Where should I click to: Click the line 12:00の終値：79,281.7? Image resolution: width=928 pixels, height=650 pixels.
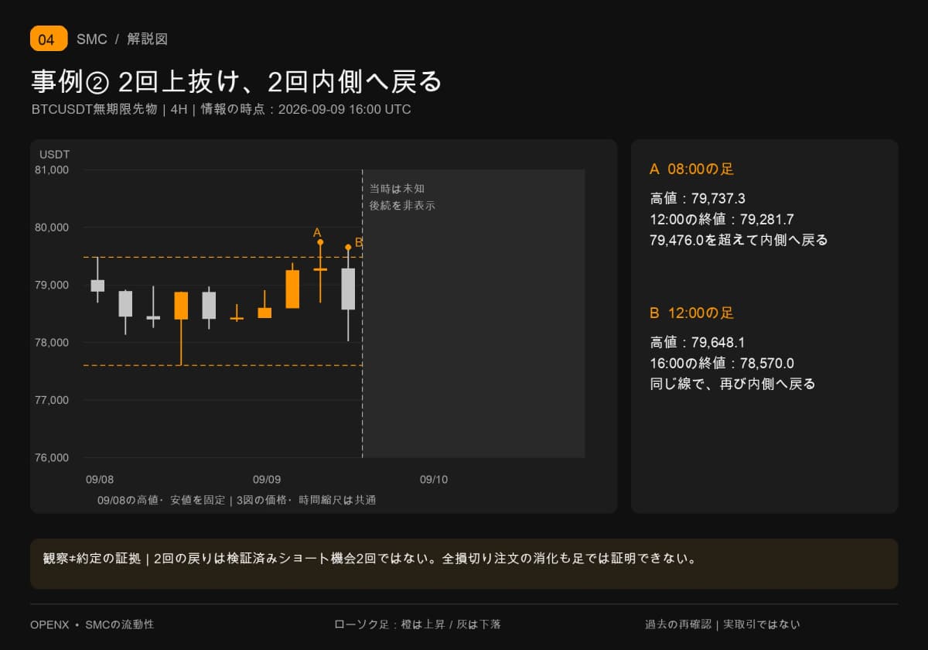(722, 219)
